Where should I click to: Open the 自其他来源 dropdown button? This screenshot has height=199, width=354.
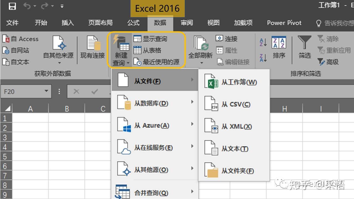(58, 50)
